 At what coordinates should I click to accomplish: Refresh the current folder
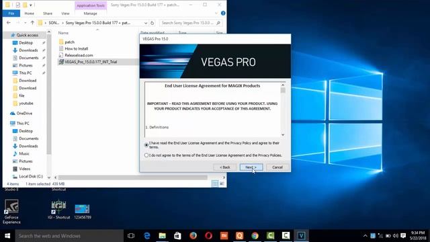coord(153,23)
